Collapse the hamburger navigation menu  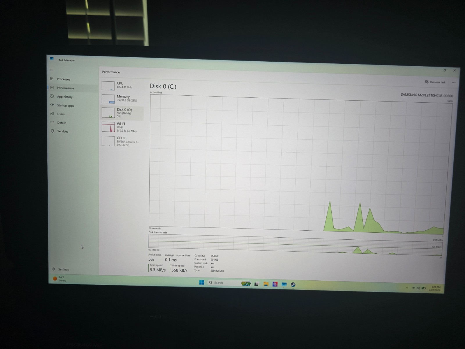(x=52, y=70)
